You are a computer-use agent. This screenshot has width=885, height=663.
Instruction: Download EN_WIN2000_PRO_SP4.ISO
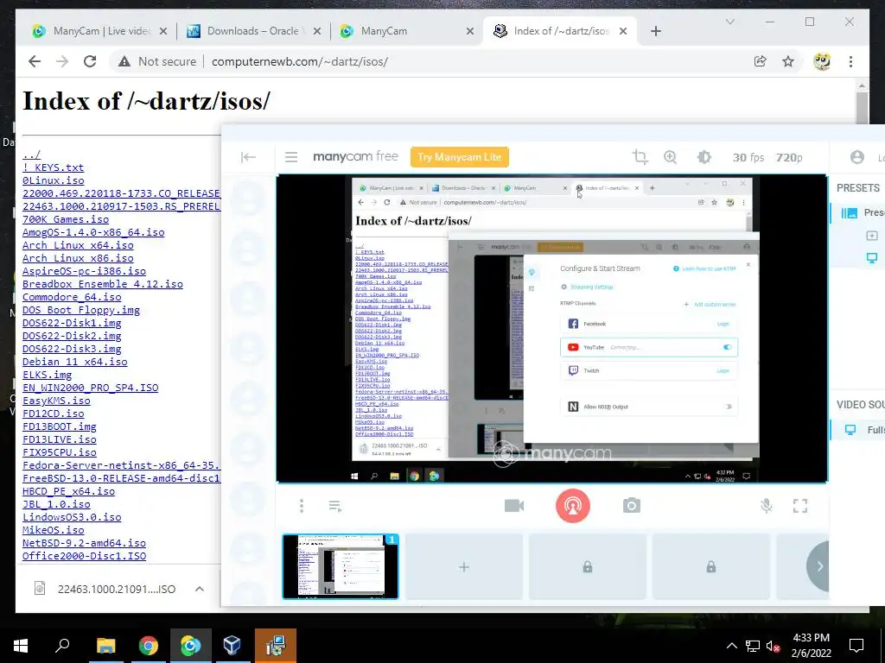coord(90,388)
